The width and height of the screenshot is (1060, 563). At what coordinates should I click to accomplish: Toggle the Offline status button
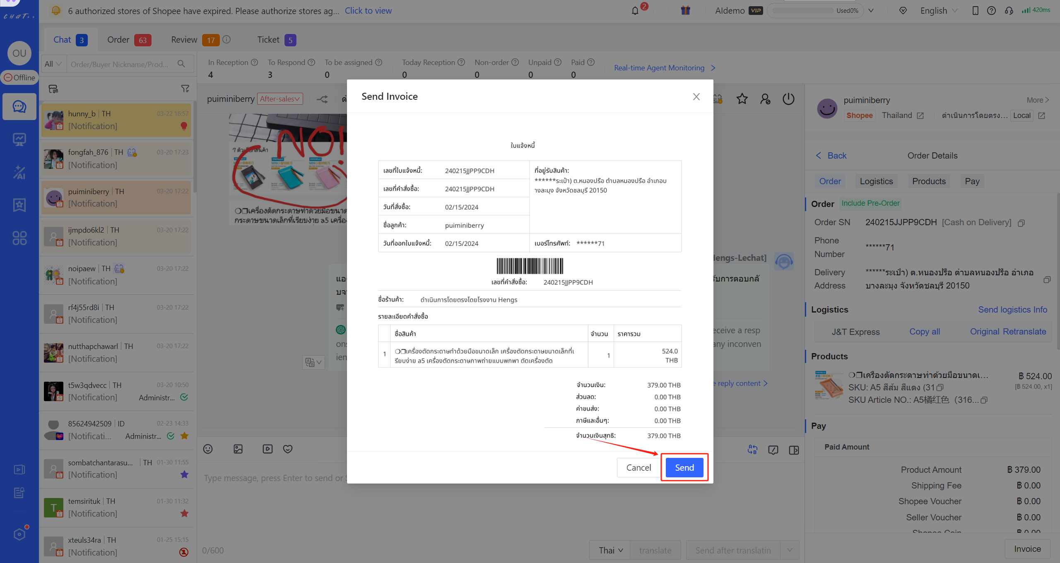click(19, 77)
